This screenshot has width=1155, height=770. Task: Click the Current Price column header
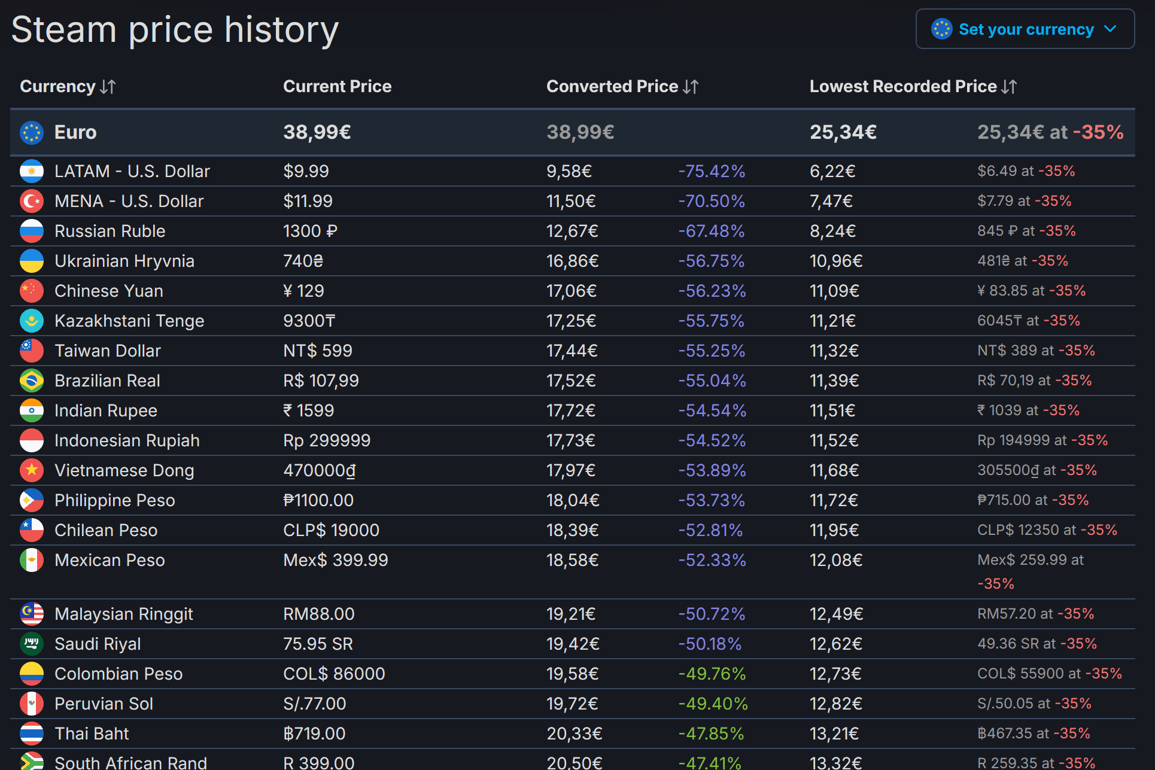pyautogui.click(x=337, y=86)
